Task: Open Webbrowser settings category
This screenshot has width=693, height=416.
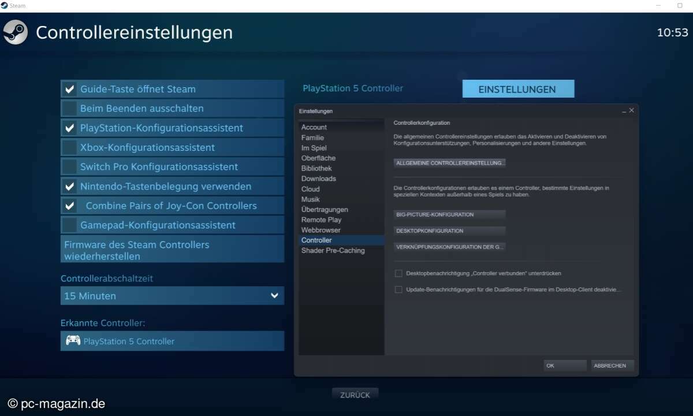Action: [341, 230]
